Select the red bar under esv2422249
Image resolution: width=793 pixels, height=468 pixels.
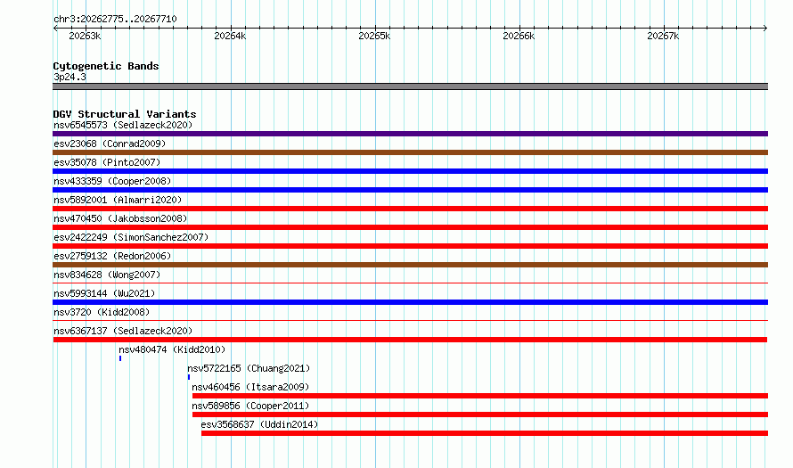(x=410, y=246)
